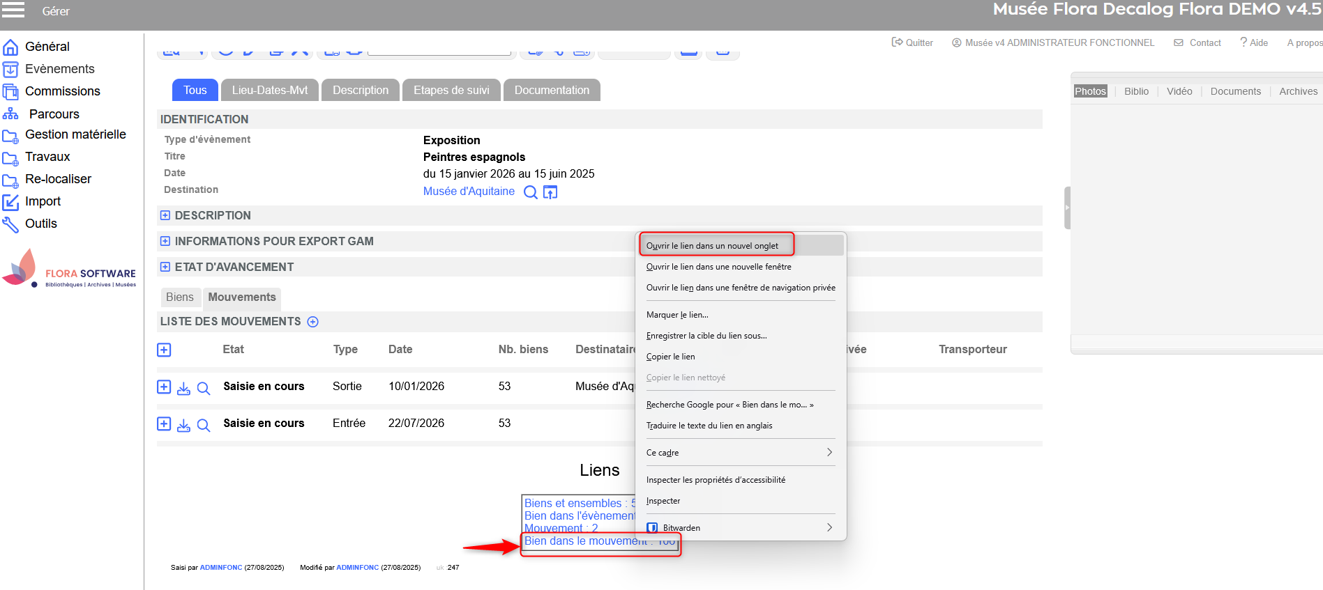Choose Ouvrir le lien dans un nouvel onglet
The image size is (1323, 590).
tap(712, 246)
